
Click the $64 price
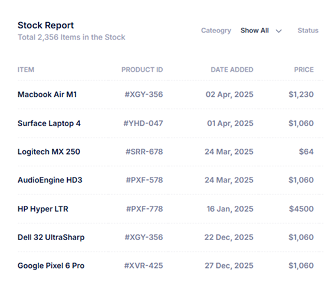(306, 152)
